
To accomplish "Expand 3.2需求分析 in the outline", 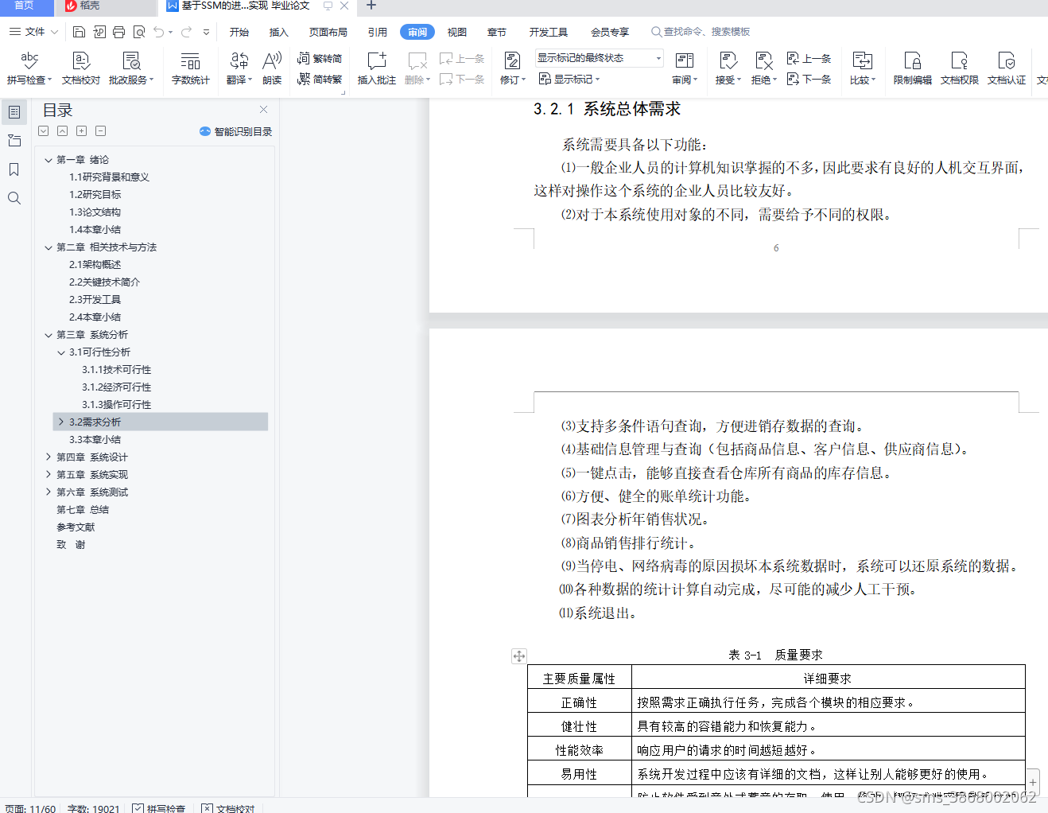I will [61, 422].
